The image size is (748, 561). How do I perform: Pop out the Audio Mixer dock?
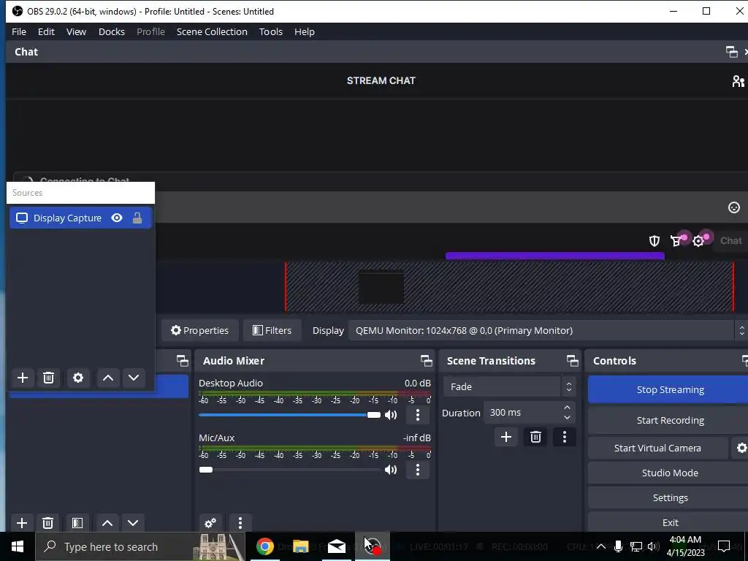pyautogui.click(x=427, y=361)
